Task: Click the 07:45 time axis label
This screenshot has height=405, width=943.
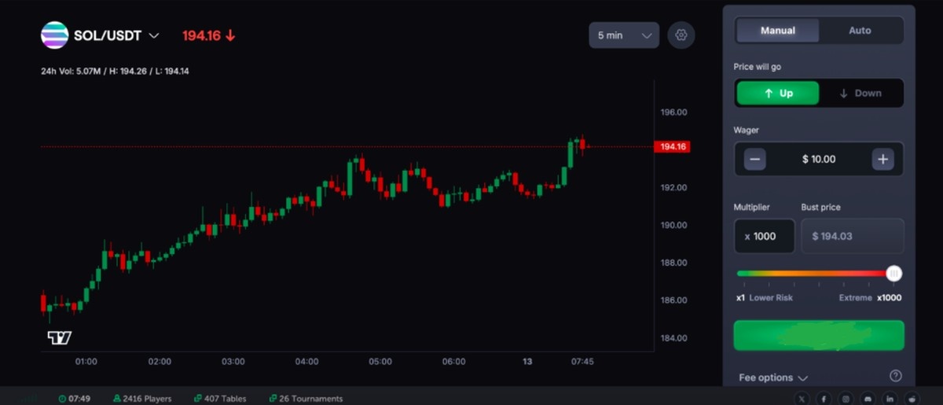Action: (x=582, y=362)
